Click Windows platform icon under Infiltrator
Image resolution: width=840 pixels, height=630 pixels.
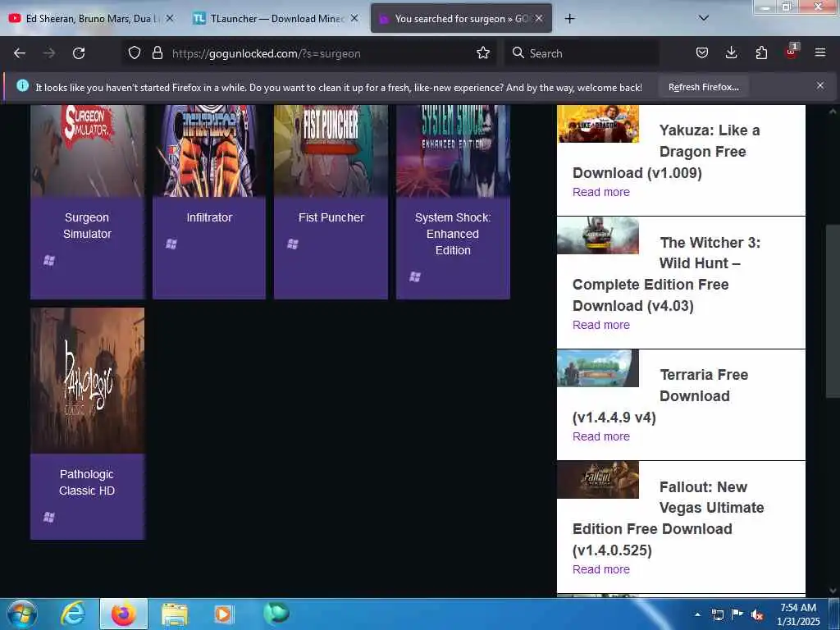click(x=171, y=244)
